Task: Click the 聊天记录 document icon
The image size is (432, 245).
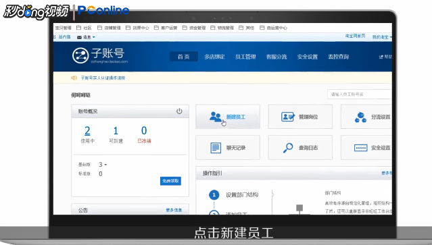Action: pyautogui.click(x=216, y=148)
